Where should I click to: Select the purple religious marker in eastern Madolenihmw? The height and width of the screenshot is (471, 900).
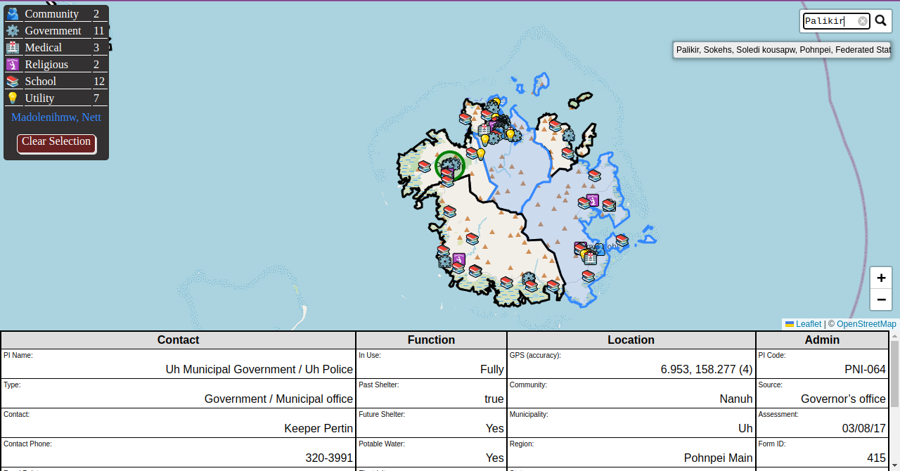tap(593, 200)
